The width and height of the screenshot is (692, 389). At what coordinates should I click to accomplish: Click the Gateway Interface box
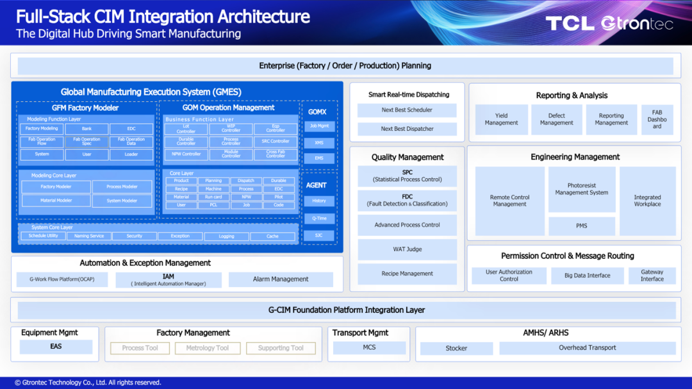[652, 276]
